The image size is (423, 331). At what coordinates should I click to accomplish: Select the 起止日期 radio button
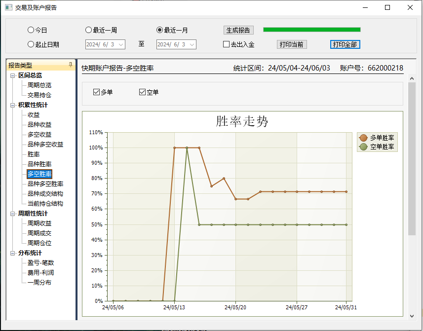31,44
